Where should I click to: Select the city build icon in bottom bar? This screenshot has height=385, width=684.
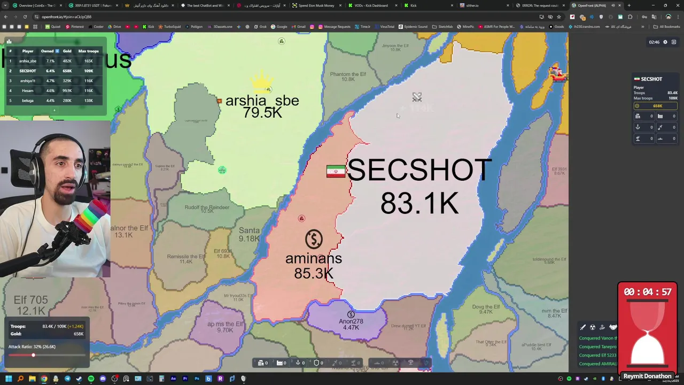click(x=261, y=363)
